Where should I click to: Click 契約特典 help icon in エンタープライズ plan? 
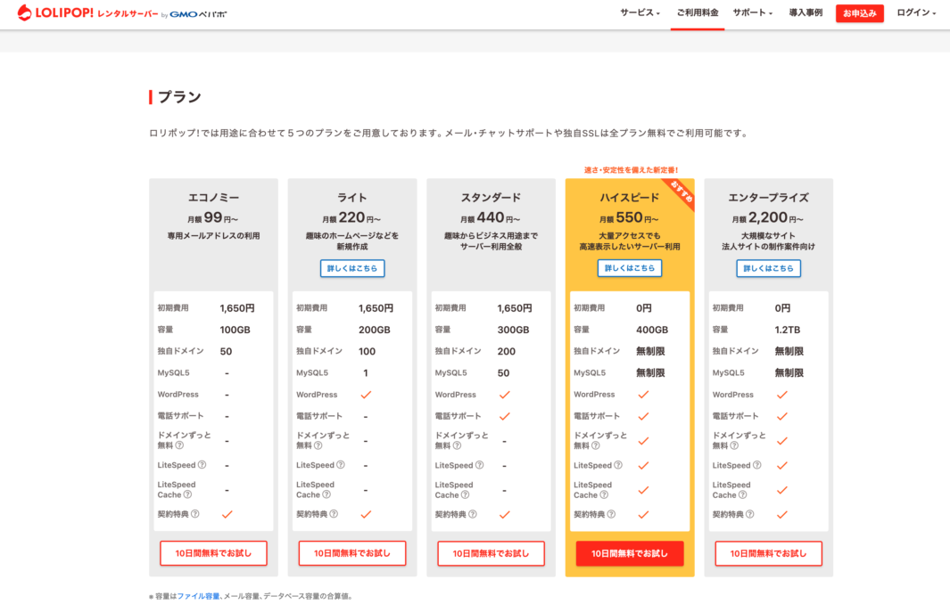coord(749,514)
